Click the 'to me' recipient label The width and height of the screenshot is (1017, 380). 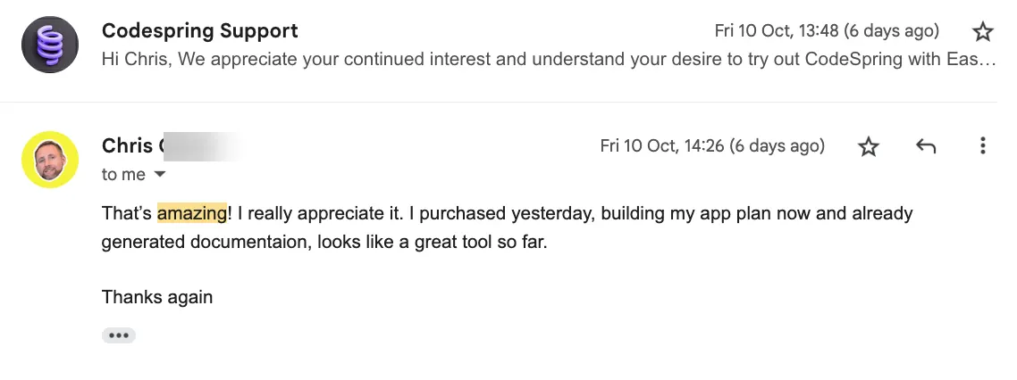123,174
